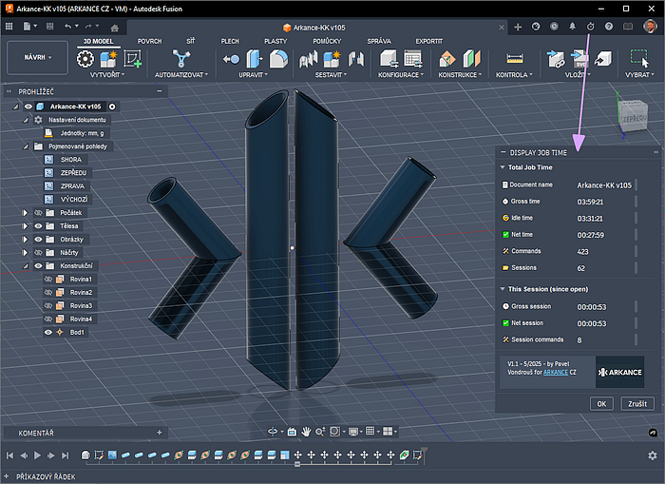
Task: Open the configuration table icon
Action: pyautogui.click(x=412, y=59)
